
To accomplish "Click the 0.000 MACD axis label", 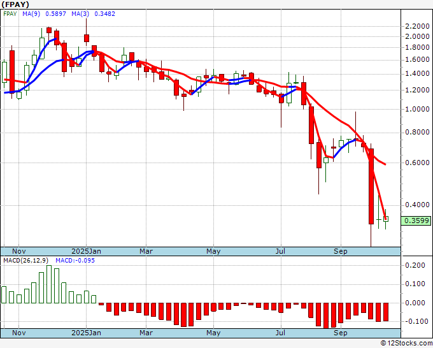I will point(415,303).
